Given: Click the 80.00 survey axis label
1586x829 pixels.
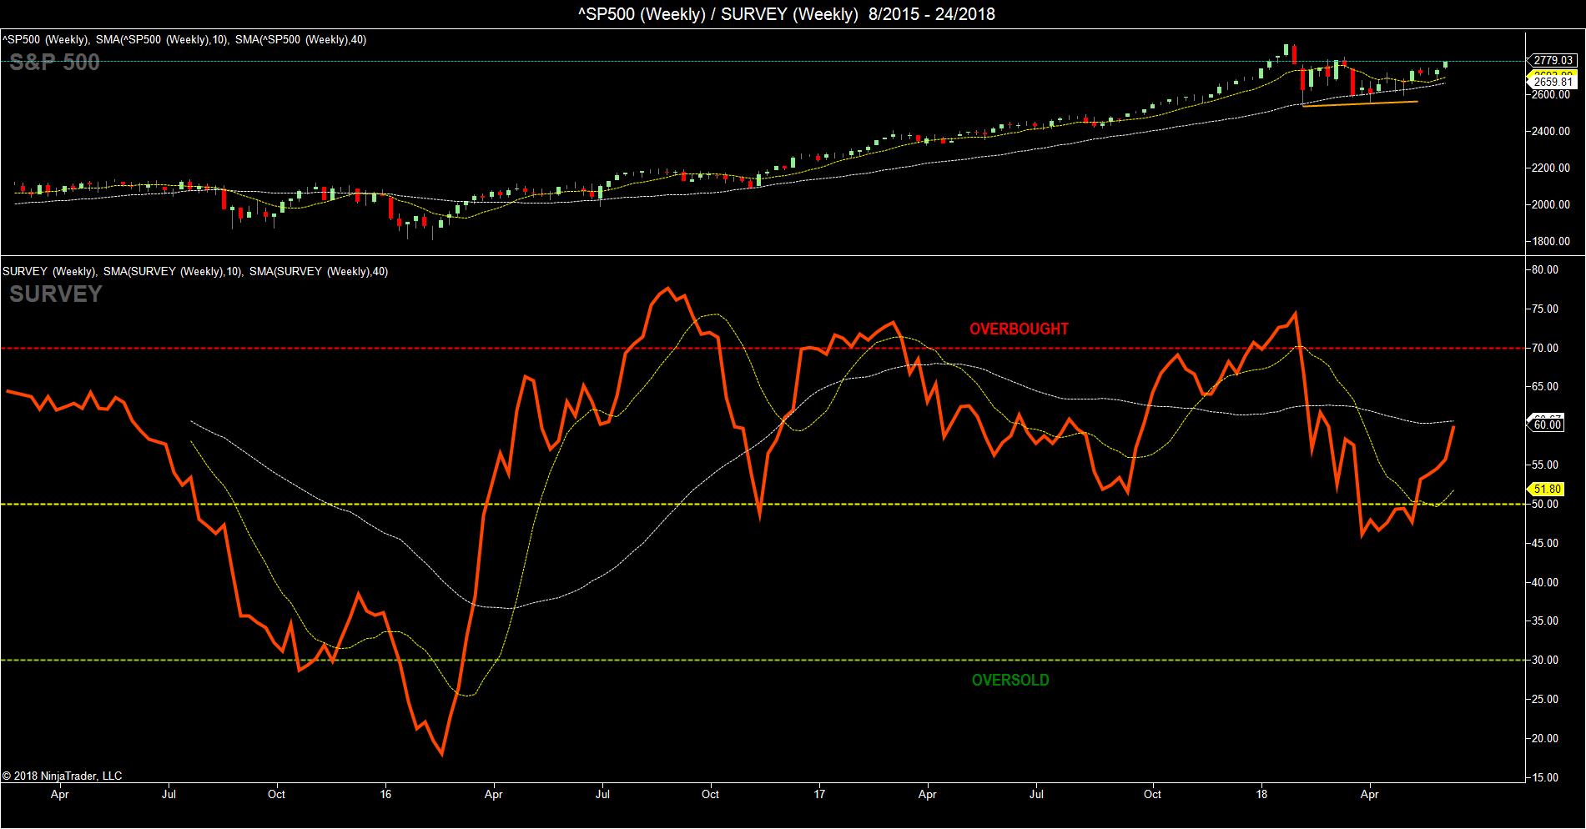Looking at the screenshot, I should click(x=1545, y=269).
